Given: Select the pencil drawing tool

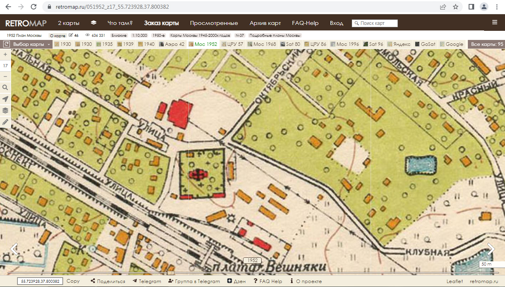Looking at the screenshot, I should pyautogui.click(x=5, y=122).
